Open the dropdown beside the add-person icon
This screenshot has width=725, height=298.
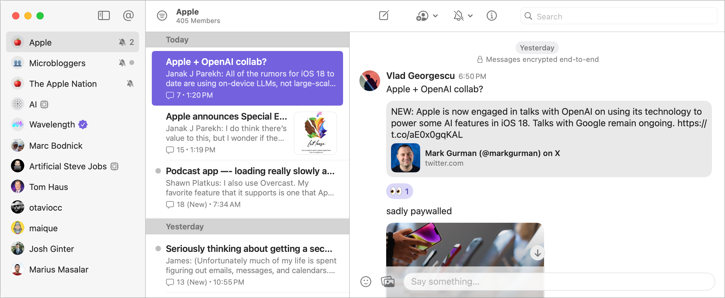[x=436, y=16]
